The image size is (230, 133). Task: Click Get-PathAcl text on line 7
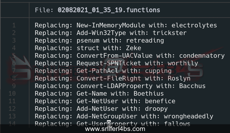click(97, 71)
